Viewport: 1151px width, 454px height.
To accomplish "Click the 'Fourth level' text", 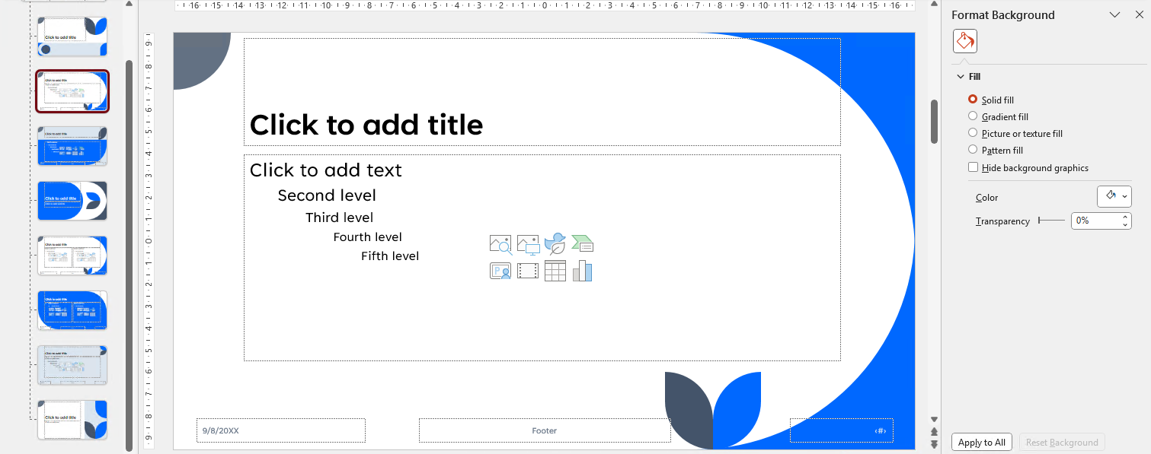I will (367, 237).
